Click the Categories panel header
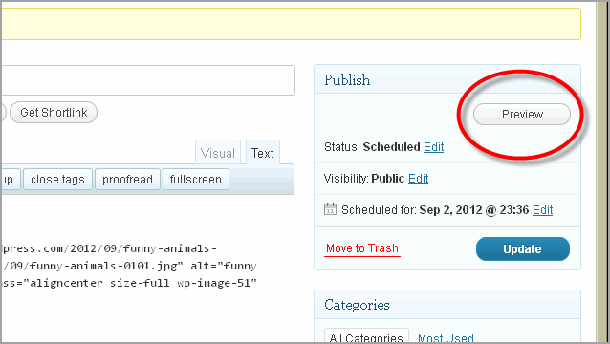 (447, 305)
